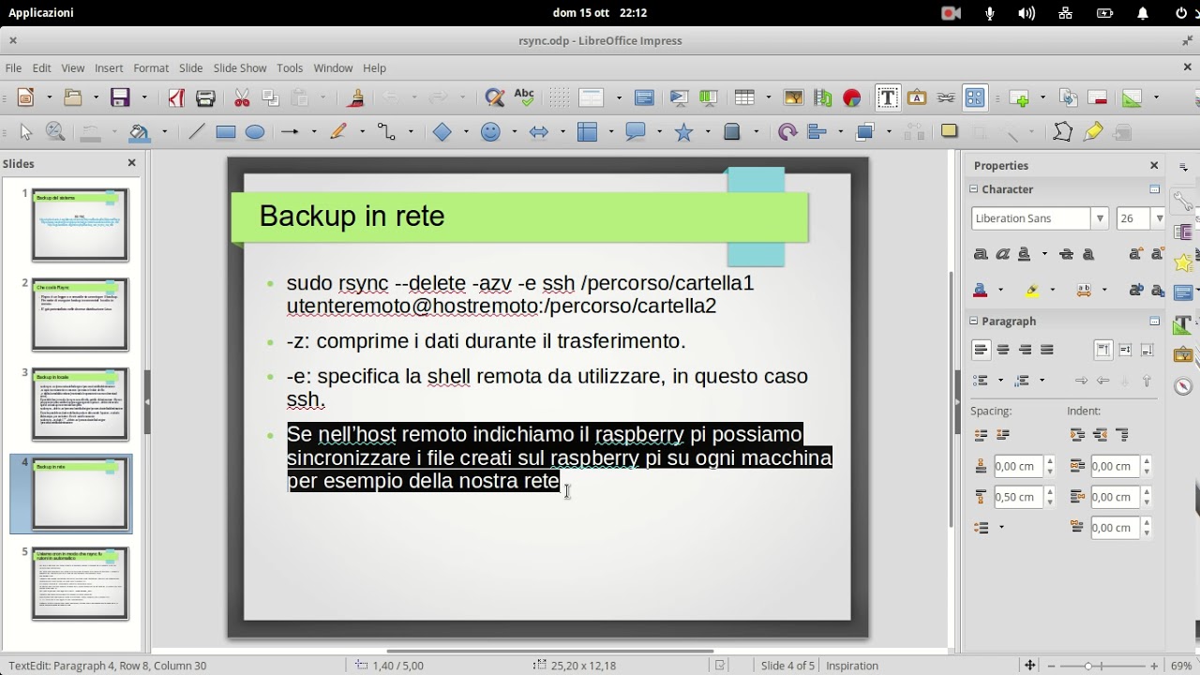Open the font name dropdown

1100,218
